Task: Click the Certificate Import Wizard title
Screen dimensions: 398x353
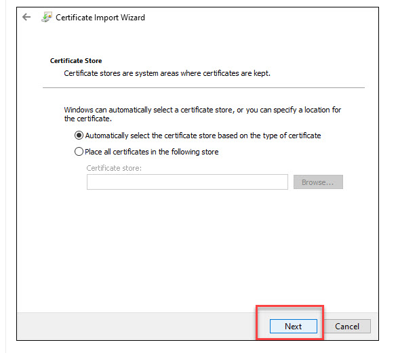Action: pyautogui.click(x=100, y=18)
